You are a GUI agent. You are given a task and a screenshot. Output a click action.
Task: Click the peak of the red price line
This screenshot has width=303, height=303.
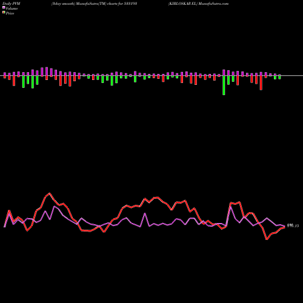[x=50, y=193]
